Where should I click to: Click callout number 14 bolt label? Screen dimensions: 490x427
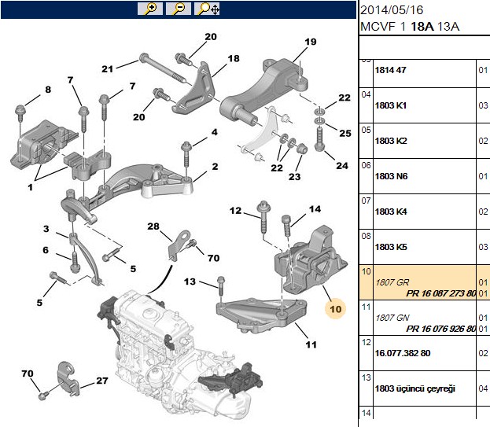pos(315,209)
